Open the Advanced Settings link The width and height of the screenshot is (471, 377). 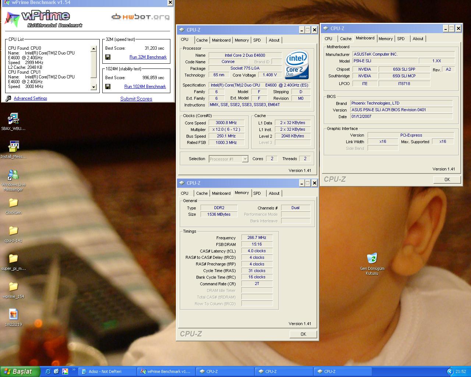click(x=31, y=98)
